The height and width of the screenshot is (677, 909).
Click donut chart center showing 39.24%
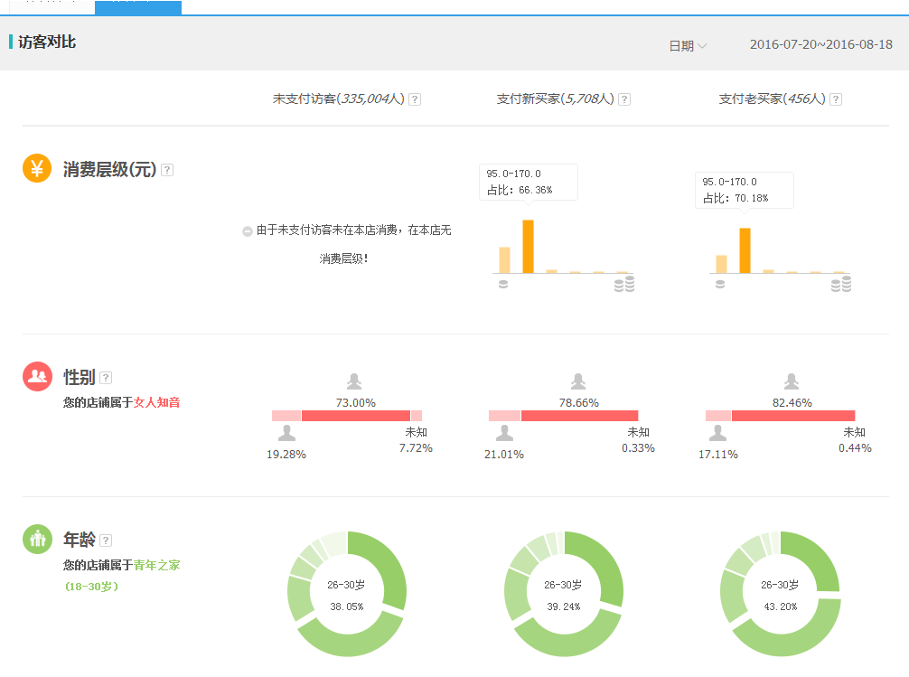(564, 594)
